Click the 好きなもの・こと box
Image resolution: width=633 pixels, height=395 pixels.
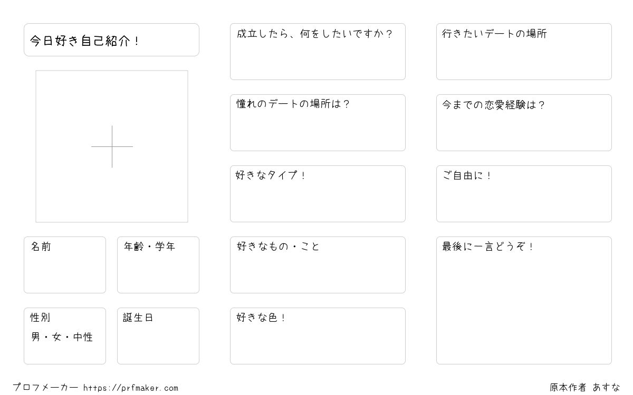pyautogui.click(x=318, y=265)
